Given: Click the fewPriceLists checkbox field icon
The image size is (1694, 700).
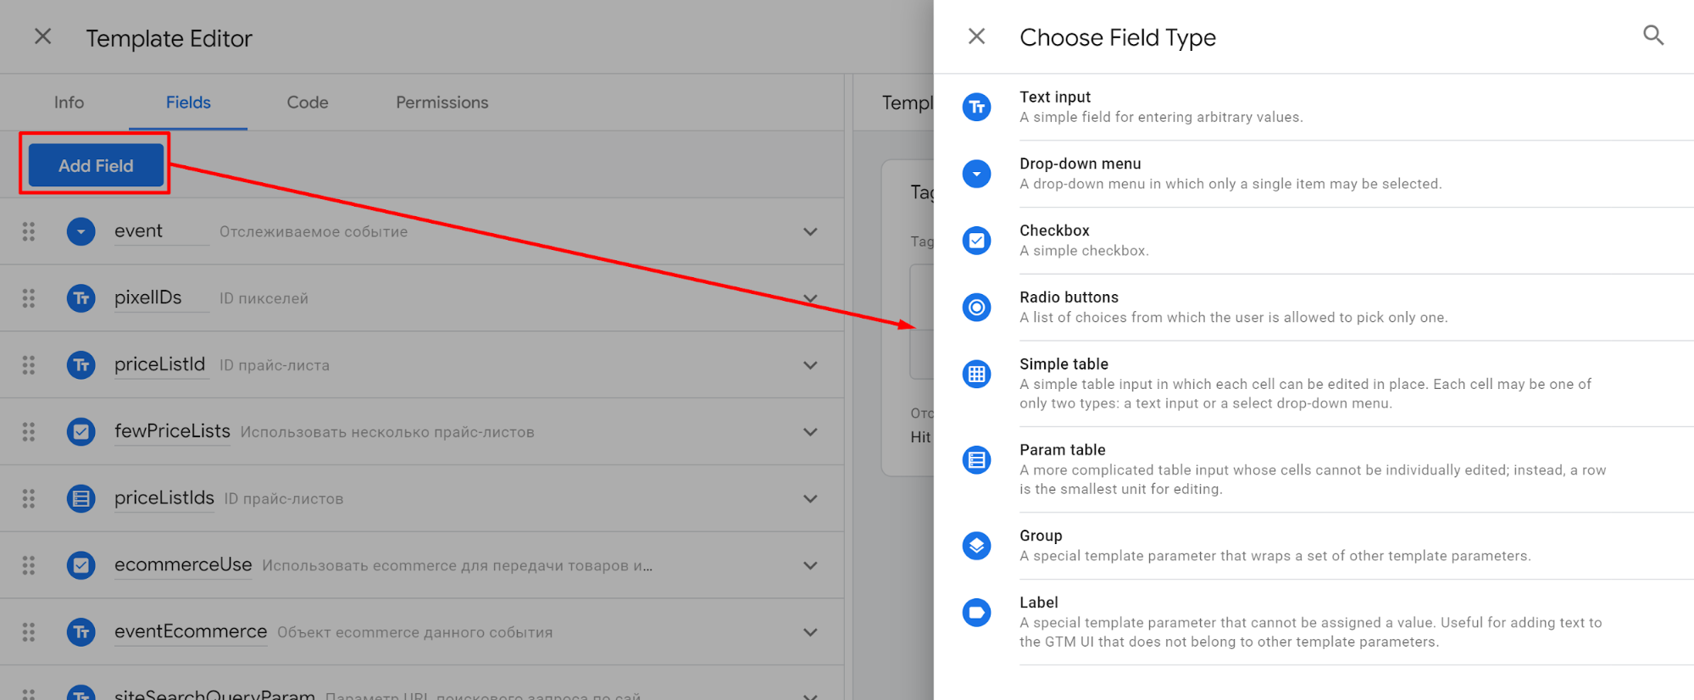Looking at the screenshot, I should click(x=81, y=431).
